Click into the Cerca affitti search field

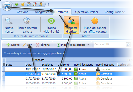[110, 45]
